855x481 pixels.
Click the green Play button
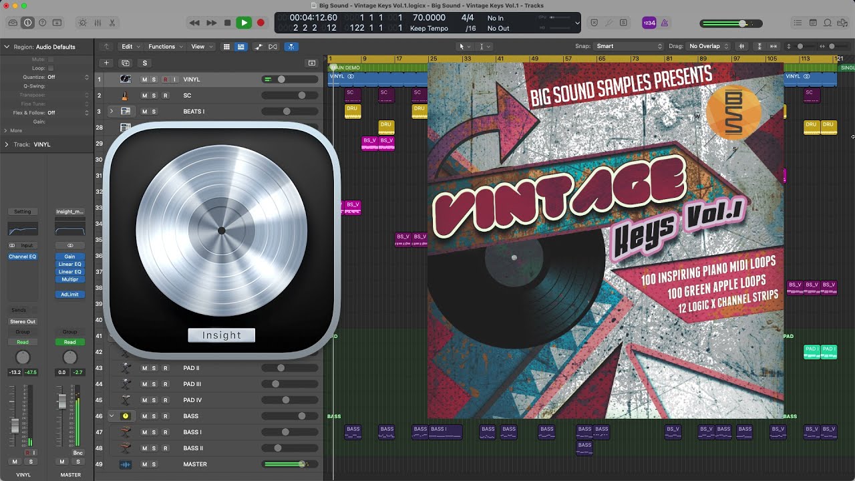(244, 23)
